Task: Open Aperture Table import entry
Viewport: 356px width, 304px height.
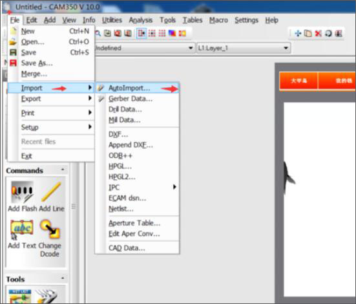Action: [137, 223]
